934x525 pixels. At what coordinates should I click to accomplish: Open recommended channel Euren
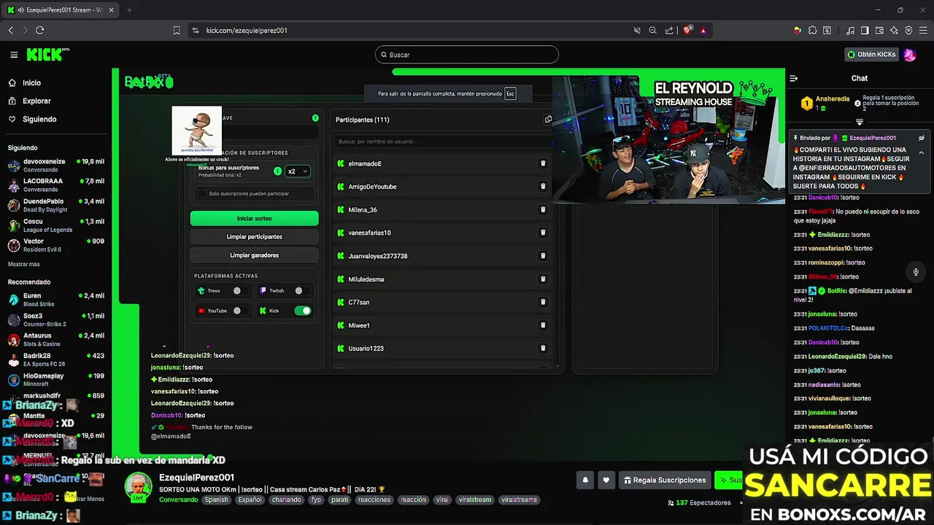click(57, 300)
